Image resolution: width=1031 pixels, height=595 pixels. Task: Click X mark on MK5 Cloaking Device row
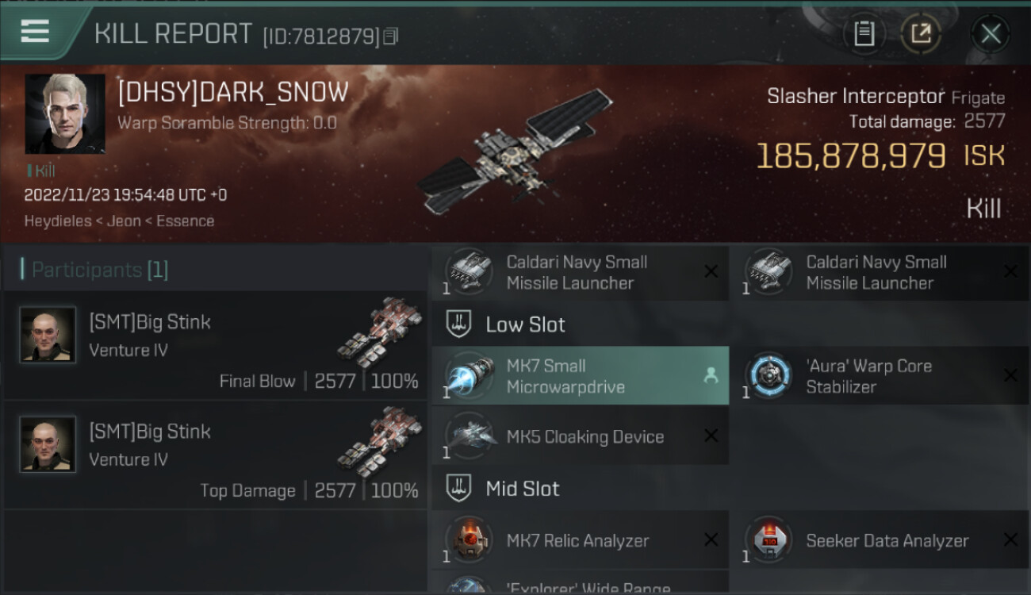click(711, 436)
